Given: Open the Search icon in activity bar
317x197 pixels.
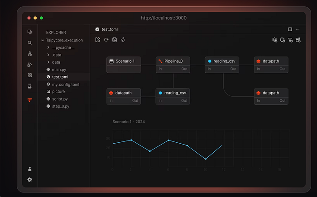Looking at the screenshot, I should click(30, 43).
